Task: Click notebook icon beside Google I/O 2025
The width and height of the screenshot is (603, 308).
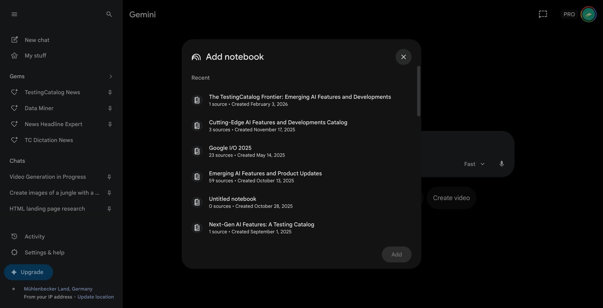Action: (197, 151)
